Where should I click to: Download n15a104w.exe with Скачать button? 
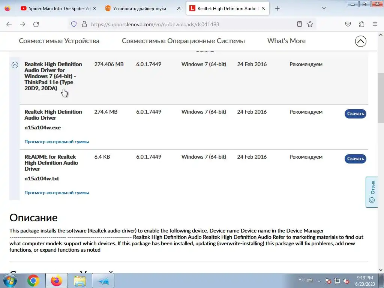pyautogui.click(x=355, y=114)
